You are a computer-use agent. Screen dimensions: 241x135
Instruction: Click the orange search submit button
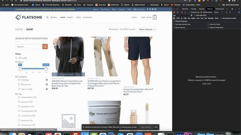click(x=45, y=46)
